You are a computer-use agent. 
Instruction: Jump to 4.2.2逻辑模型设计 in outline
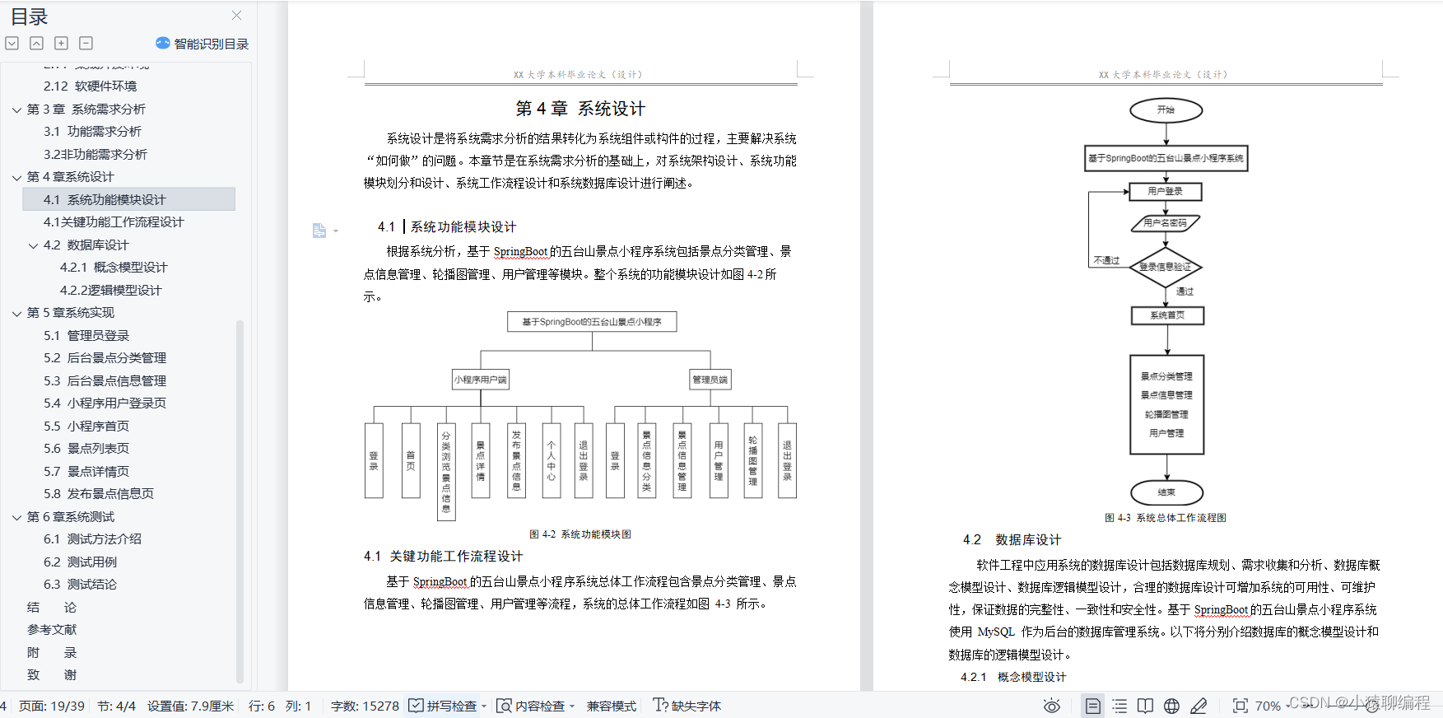pos(111,291)
